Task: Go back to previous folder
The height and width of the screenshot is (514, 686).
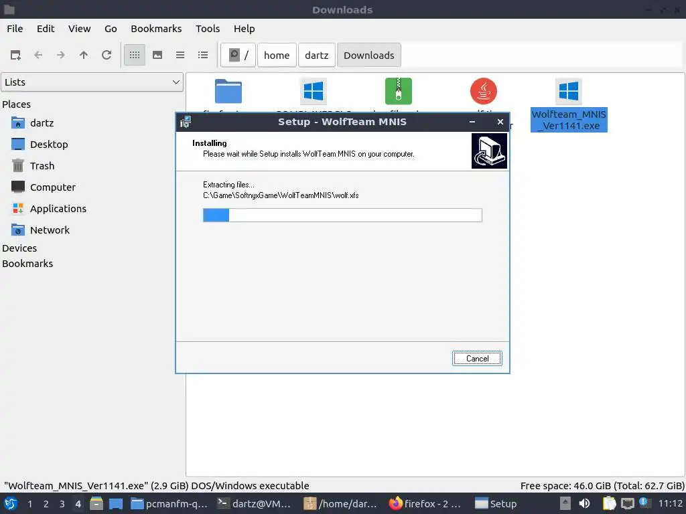Action: tap(38, 55)
